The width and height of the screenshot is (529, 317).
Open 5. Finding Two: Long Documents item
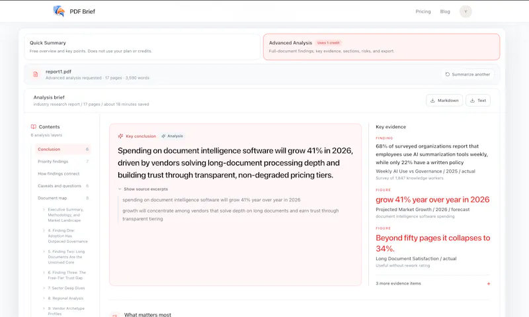66,257
